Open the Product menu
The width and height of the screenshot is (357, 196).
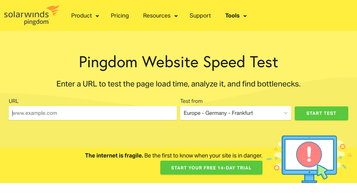pos(81,16)
